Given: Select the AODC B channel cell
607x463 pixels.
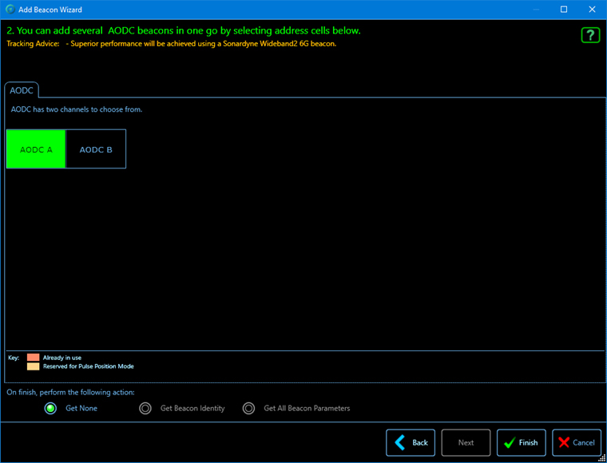Looking at the screenshot, I should click(96, 149).
